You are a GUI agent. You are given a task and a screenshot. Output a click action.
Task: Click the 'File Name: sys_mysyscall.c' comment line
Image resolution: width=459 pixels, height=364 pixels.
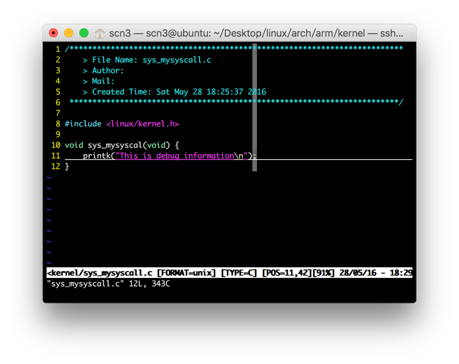tap(147, 60)
